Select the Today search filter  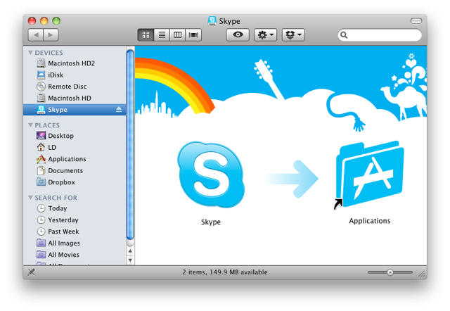58,208
